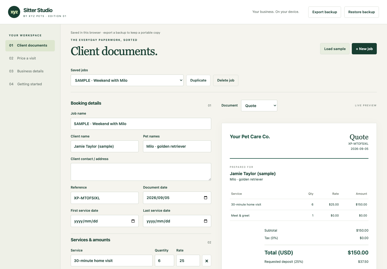Screen dimensions: 387x269
Task: Edit the Quantity field showing 6
Action: click(164, 261)
